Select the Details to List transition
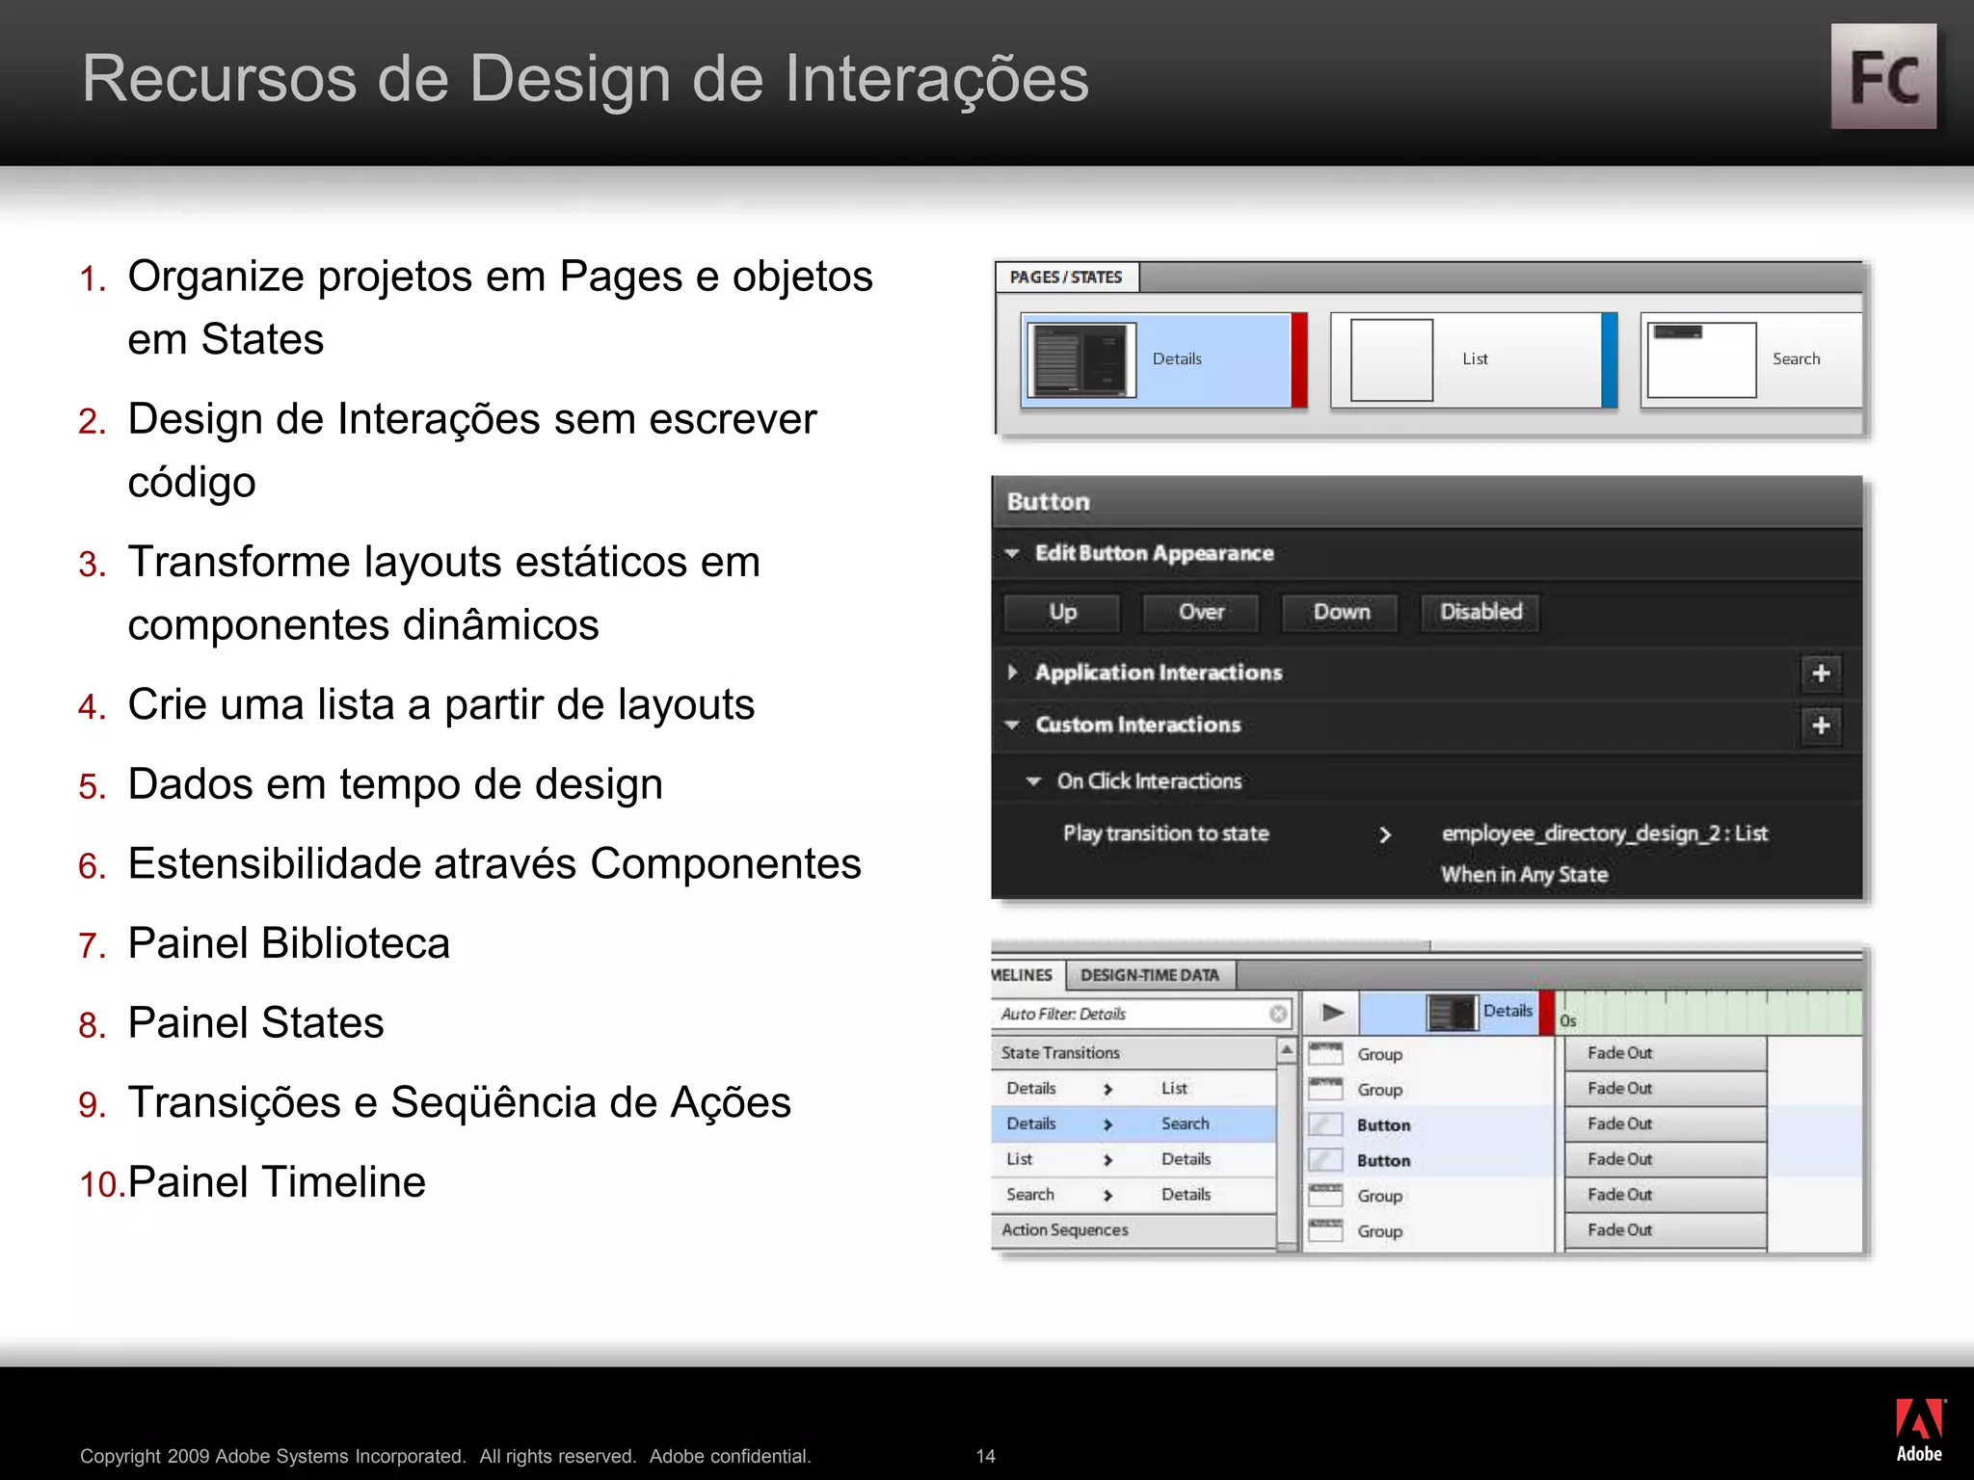This screenshot has height=1480, width=1974. point(1134,1089)
